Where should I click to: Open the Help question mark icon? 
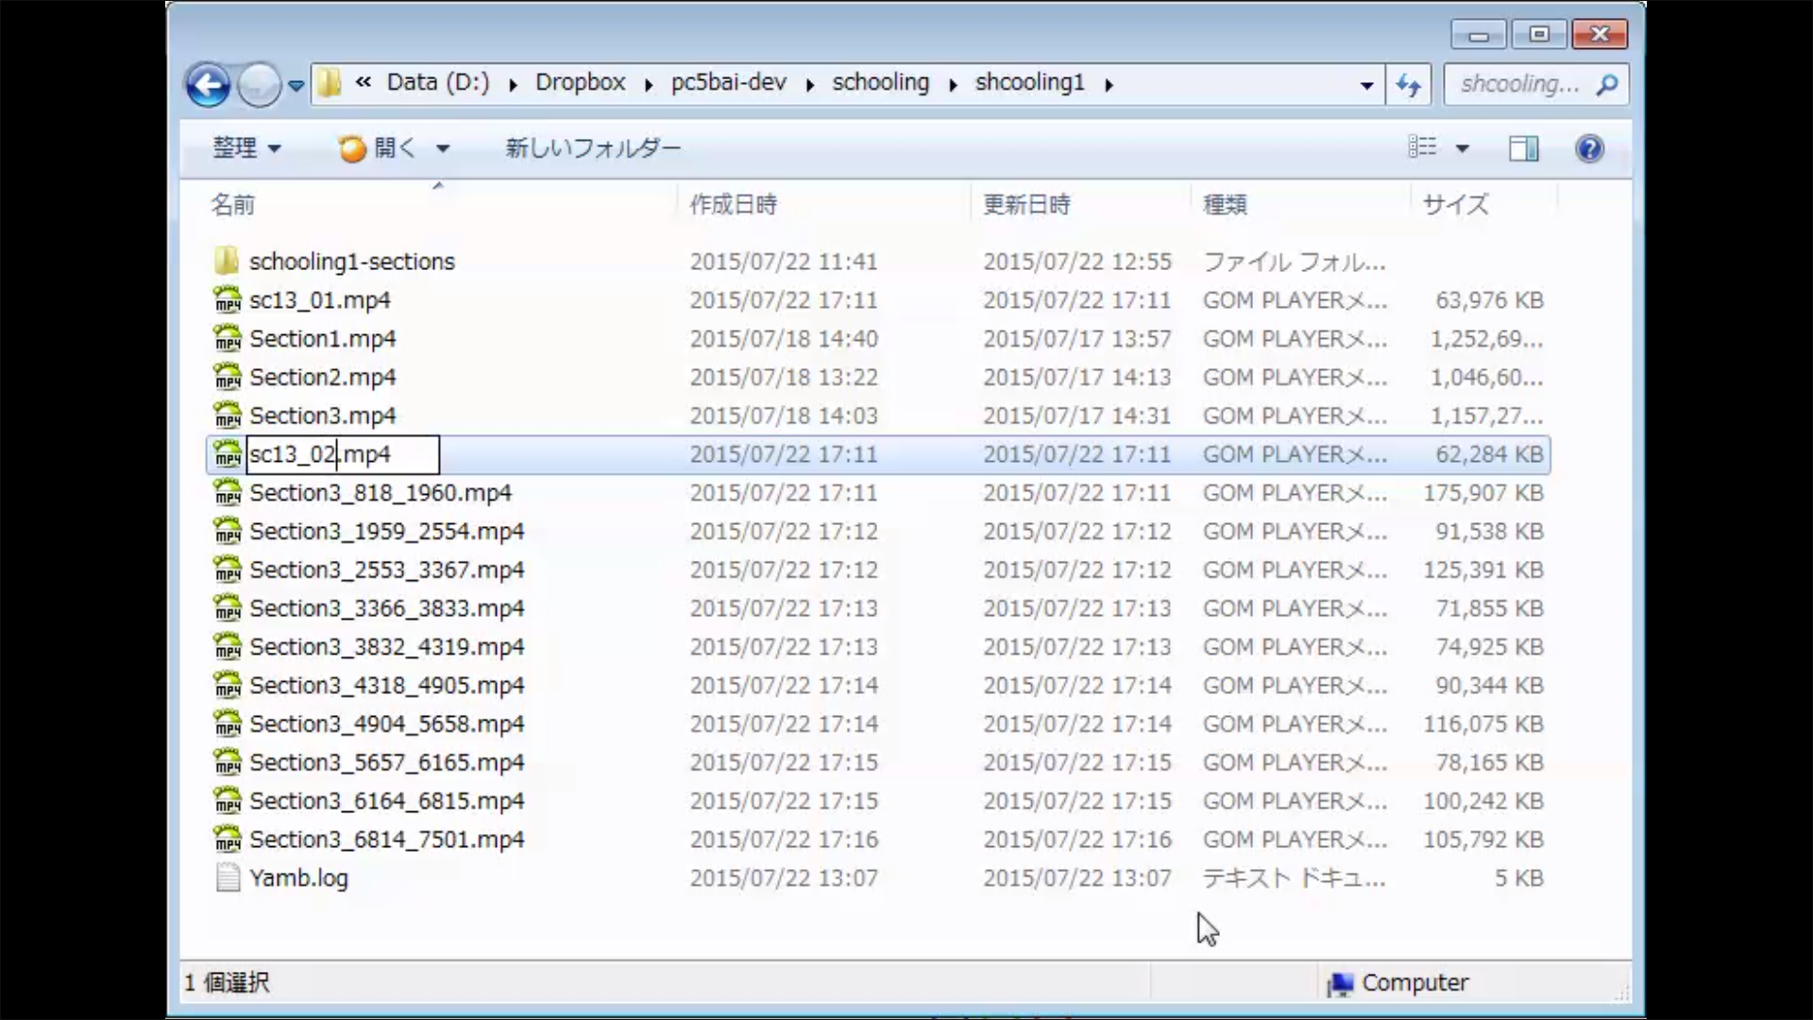1589,148
